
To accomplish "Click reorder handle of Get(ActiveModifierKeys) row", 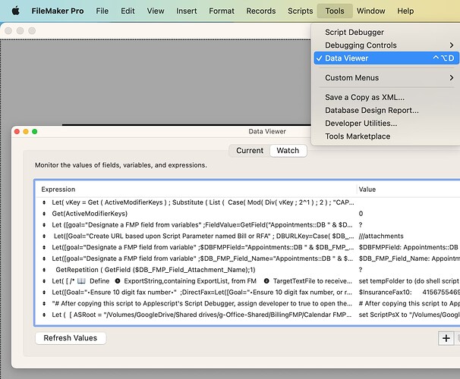I will [44, 214].
